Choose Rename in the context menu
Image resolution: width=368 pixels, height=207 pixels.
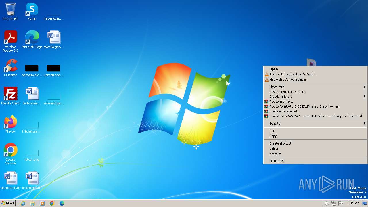(x=315, y=153)
